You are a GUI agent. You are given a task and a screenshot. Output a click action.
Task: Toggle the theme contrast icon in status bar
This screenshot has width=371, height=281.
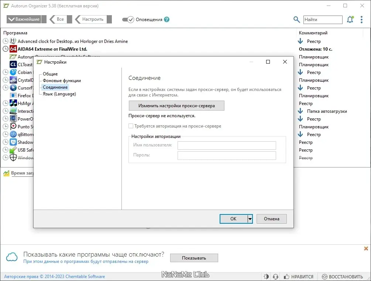tap(266, 277)
